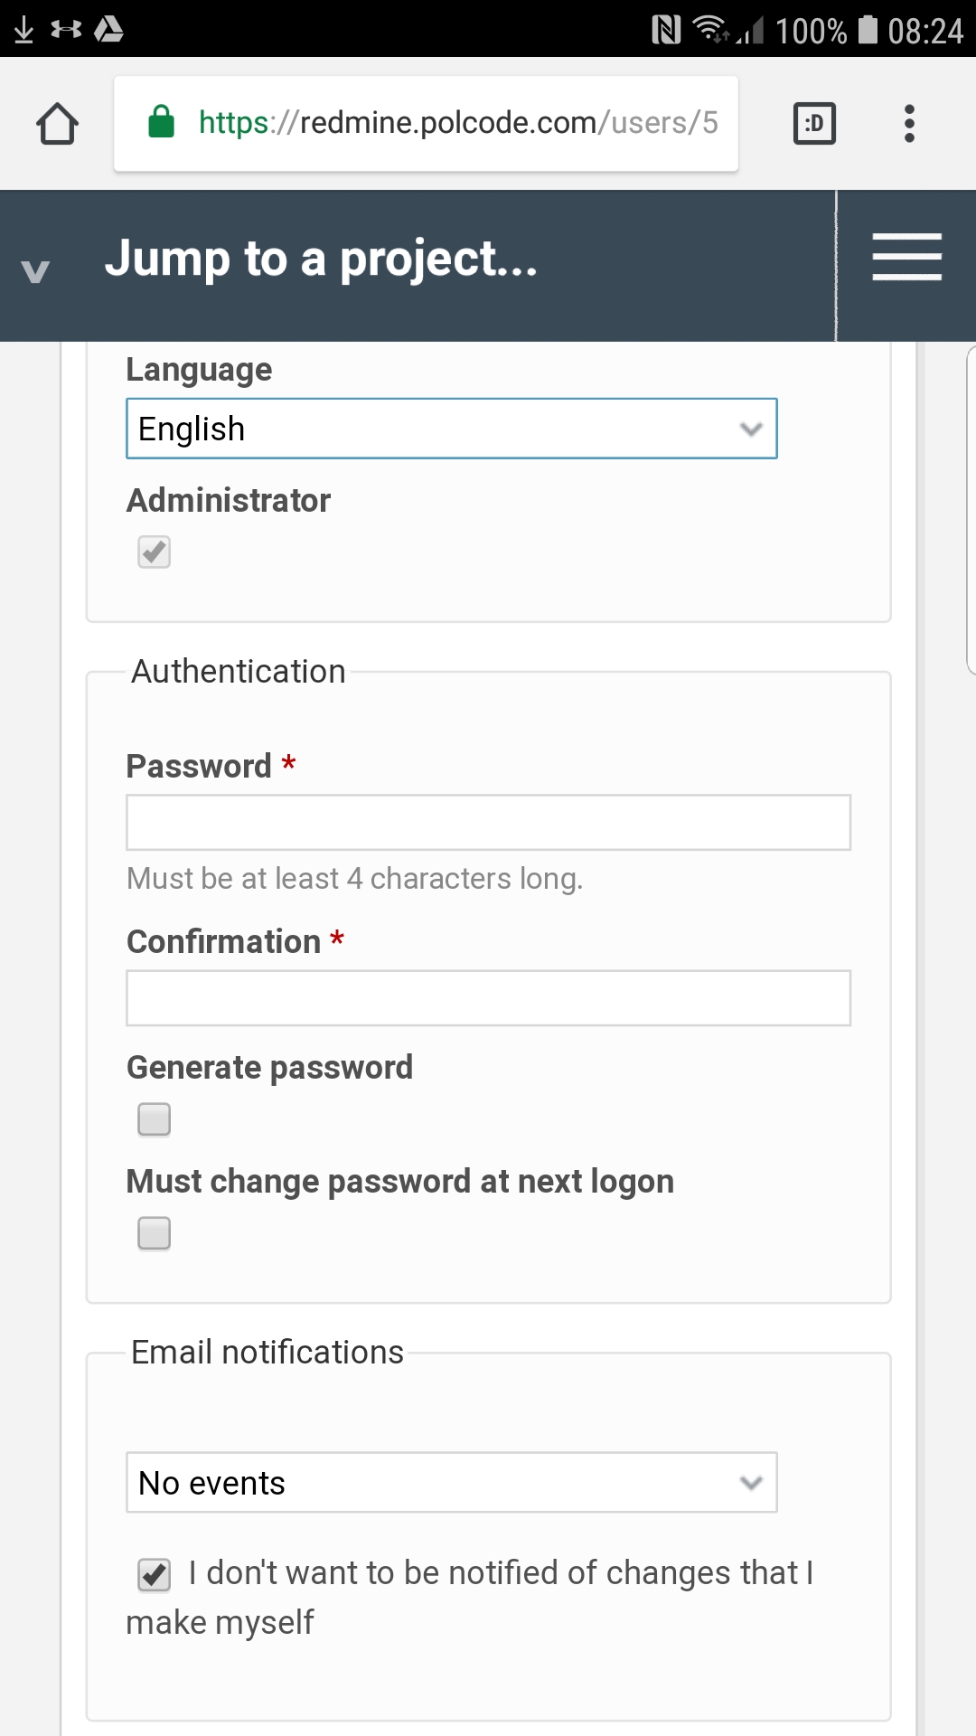Image resolution: width=976 pixels, height=1736 pixels.
Task: Focus the Password input field
Action: [488, 823]
